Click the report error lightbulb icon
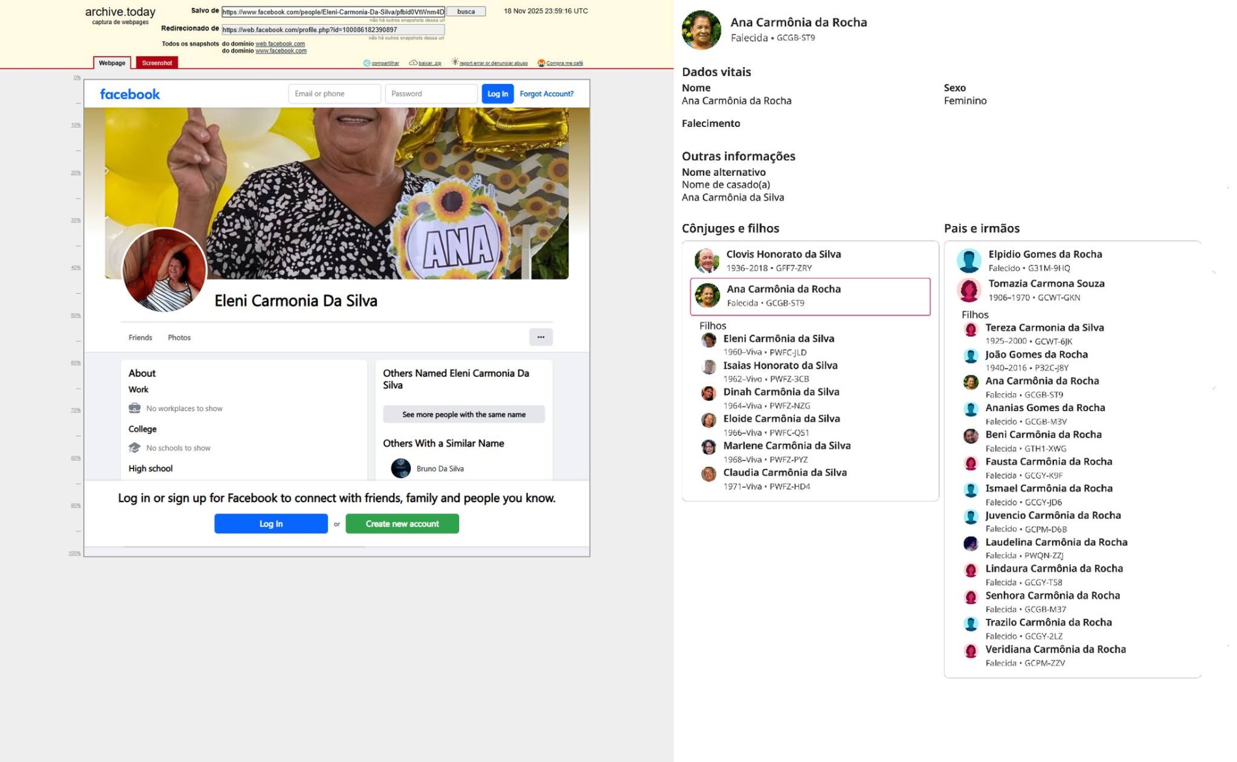 (454, 63)
